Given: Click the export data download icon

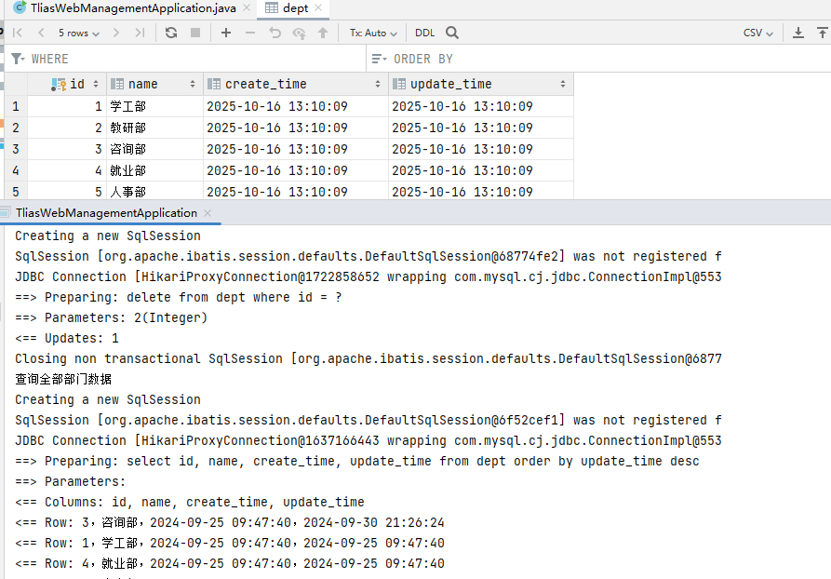Looking at the screenshot, I should point(798,33).
